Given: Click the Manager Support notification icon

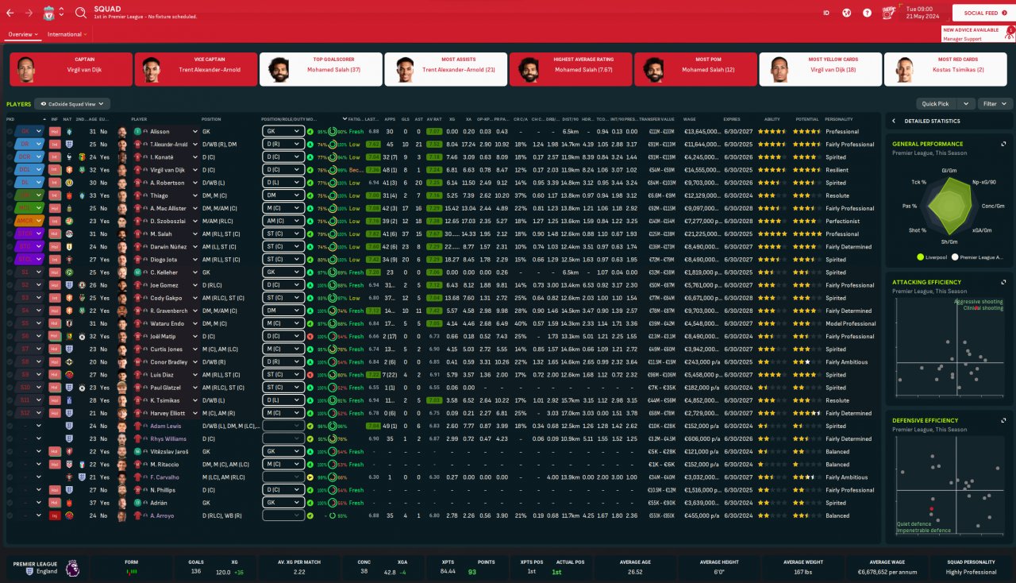Looking at the screenshot, I should [x=1010, y=33].
